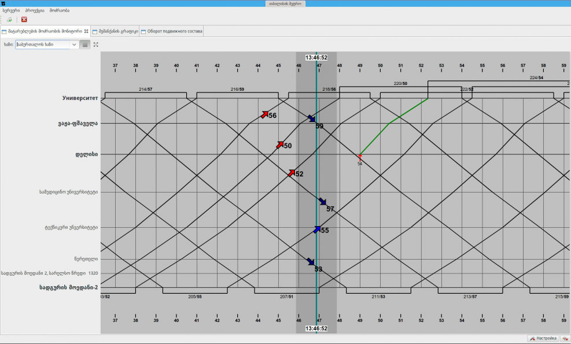The width and height of the screenshot is (571, 344).
Task: Click minute 40 on top time scale
Action: (176, 65)
